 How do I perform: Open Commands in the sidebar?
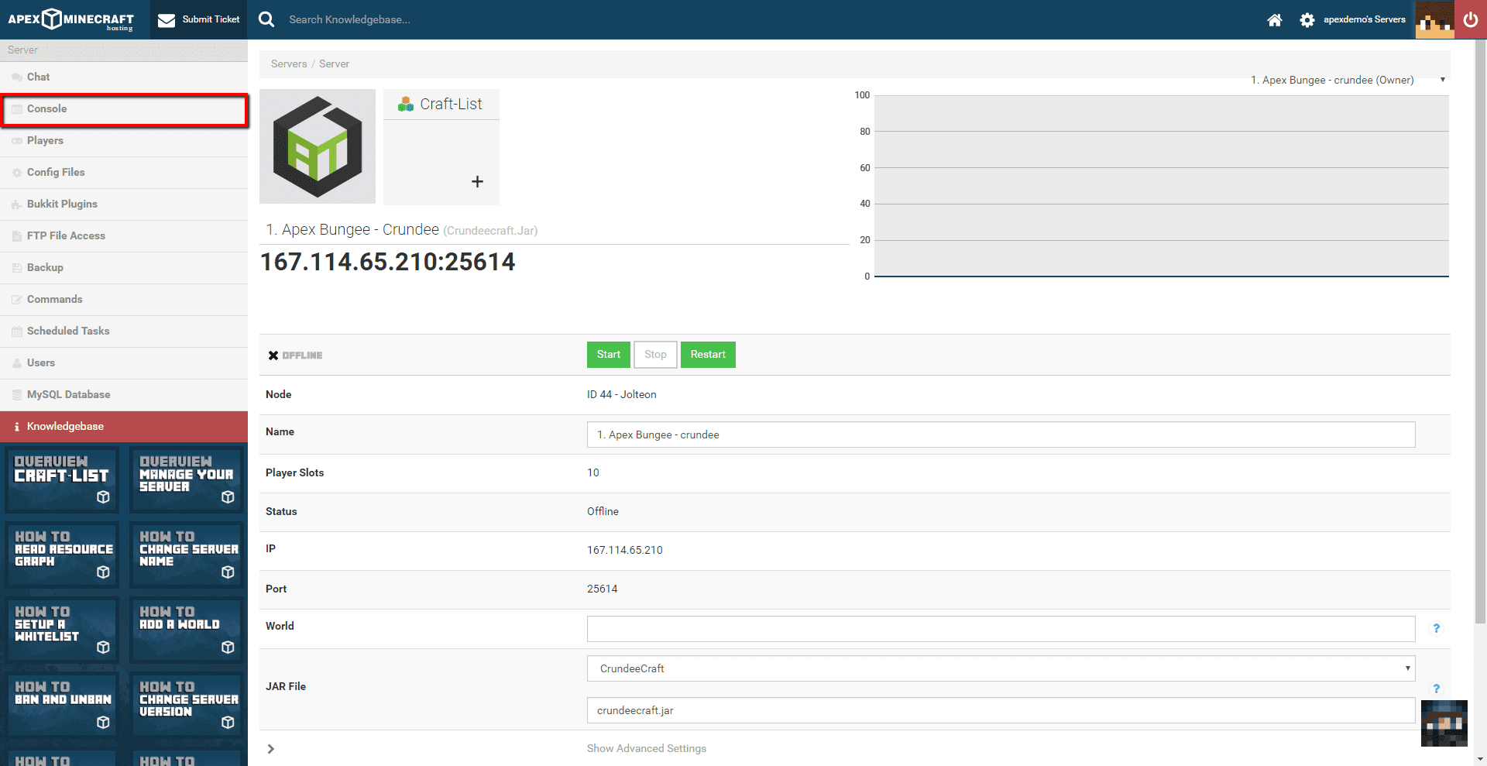[x=124, y=300]
